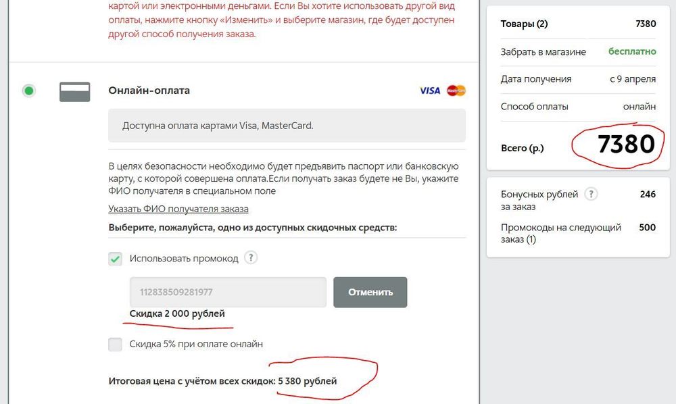Click the Доступна оплата картами info box
Screen dimensions: 676x404
[287, 126]
